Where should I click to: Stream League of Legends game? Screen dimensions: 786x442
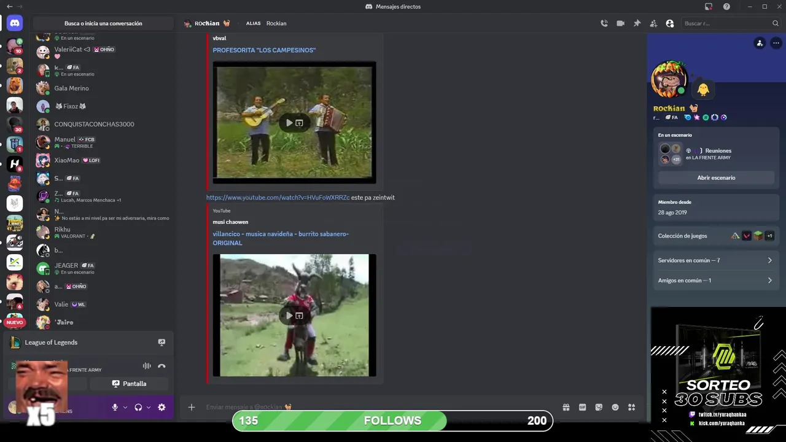[161, 343]
